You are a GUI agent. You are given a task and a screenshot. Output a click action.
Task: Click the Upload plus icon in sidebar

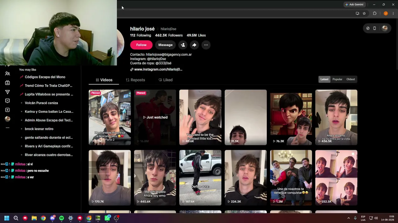[x=7, y=110]
